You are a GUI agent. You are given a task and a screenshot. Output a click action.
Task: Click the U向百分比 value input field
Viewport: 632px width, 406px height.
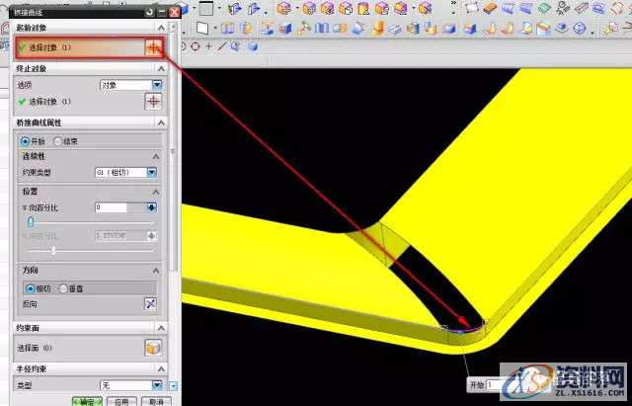111,207
